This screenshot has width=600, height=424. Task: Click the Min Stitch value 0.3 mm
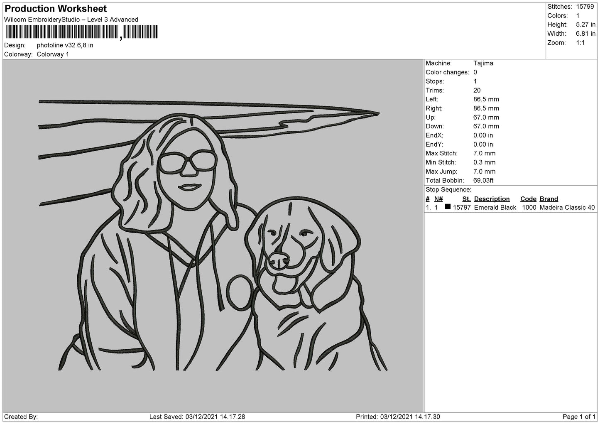pos(484,163)
